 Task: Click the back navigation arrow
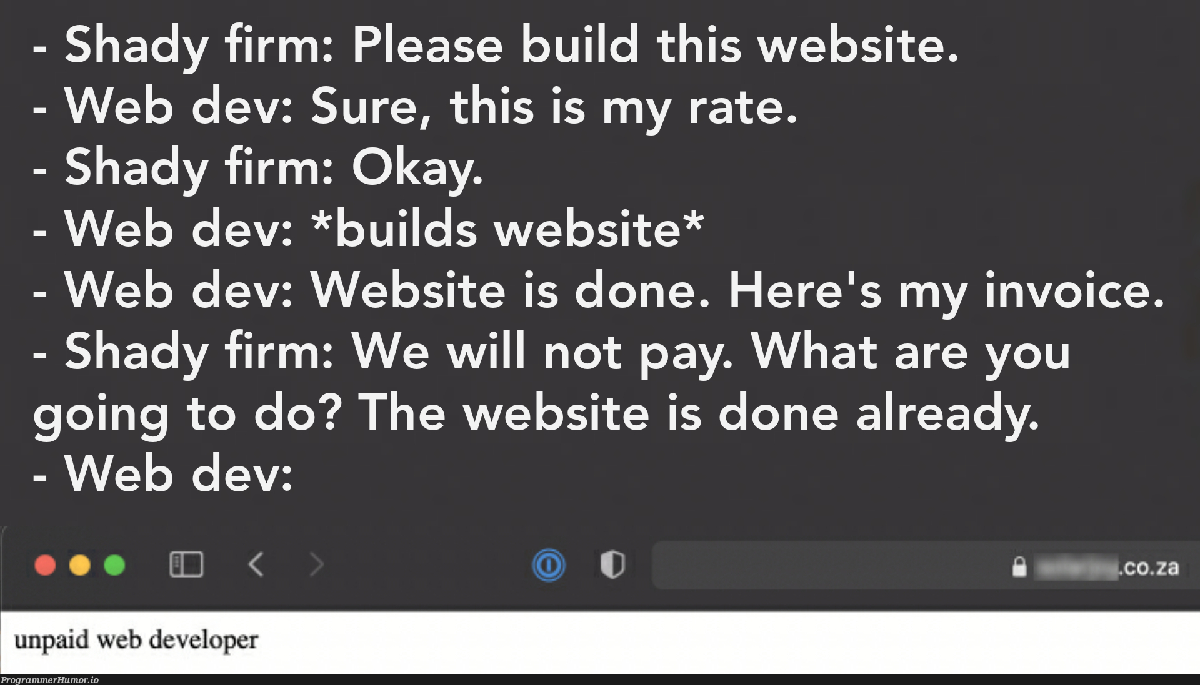[256, 564]
